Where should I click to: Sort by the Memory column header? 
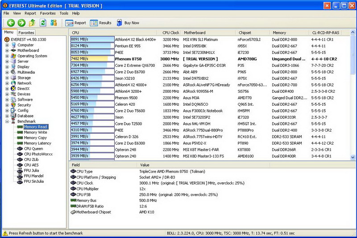pos(289,33)
